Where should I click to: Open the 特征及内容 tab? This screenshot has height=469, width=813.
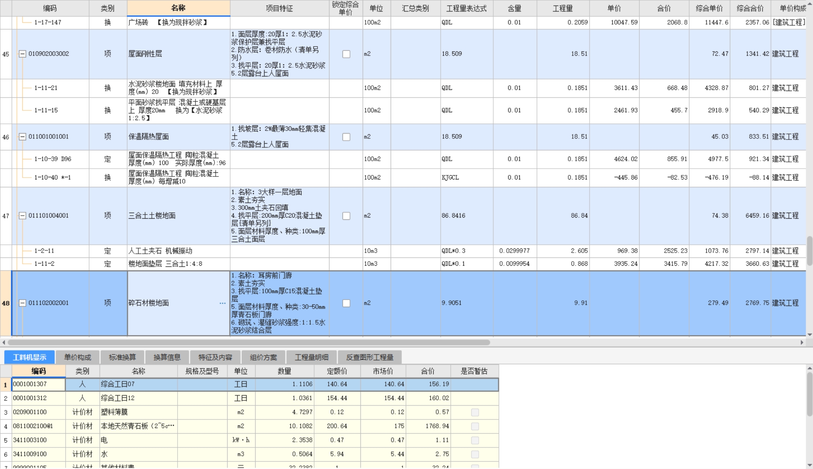(215, 357)
